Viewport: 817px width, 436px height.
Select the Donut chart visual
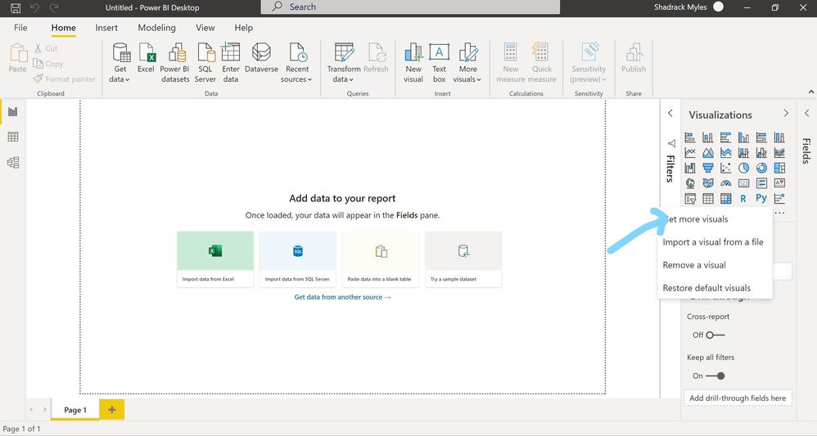[762, 168]
